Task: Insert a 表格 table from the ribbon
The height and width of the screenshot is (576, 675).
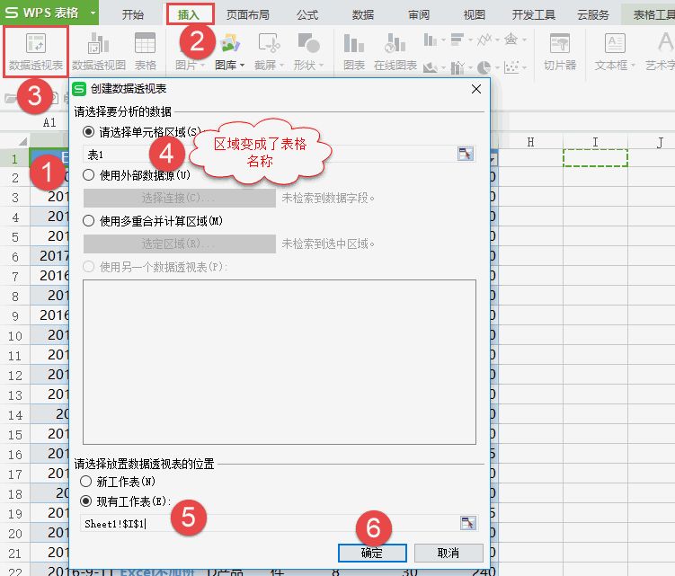Action: click(145, 51)
